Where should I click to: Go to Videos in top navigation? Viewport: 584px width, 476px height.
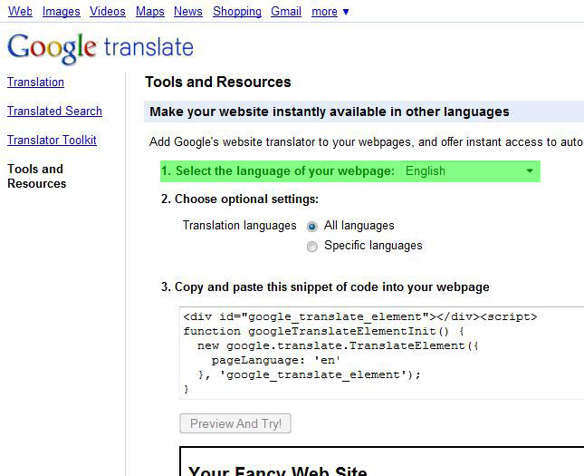coord(107,12)
